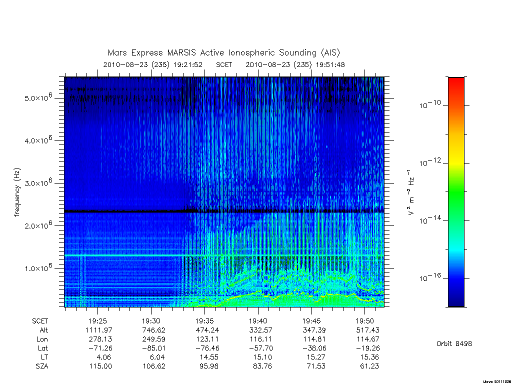Click the 19:50 SCET time label
The width and height of the screenshot is (512, 384).
coord(365,321)
